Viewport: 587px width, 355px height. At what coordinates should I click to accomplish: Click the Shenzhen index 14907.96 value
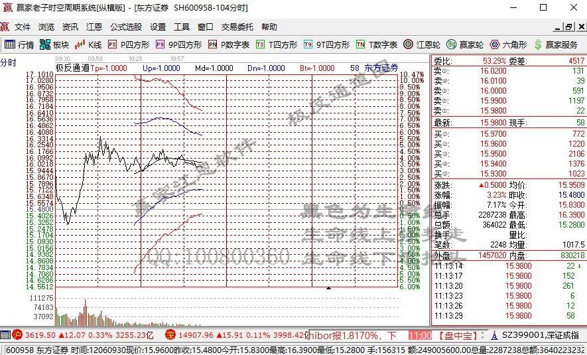[196, 335]
